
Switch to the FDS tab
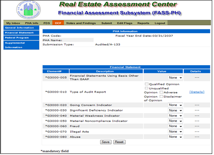[47, 23]
